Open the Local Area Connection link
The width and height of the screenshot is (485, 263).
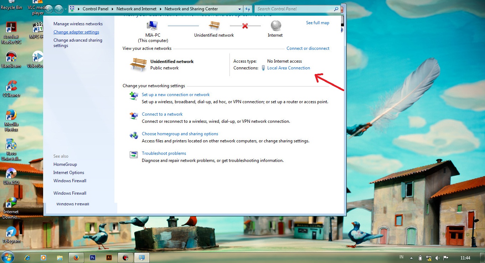[x=288, y=68]
